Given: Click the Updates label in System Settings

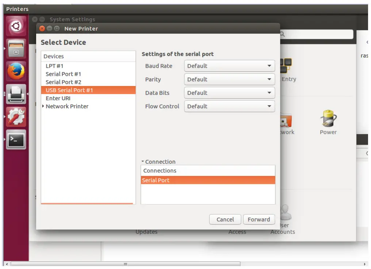Looking at the screenshot, I should [146, 232].
